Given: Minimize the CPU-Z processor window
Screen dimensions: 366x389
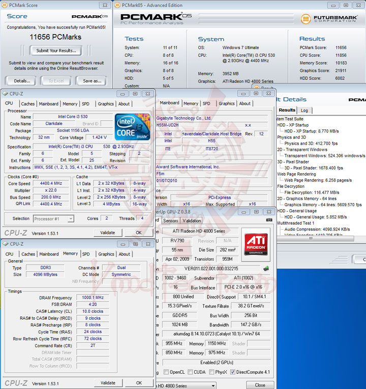Looking at the screenshot, I should click(x=123, y=94).
